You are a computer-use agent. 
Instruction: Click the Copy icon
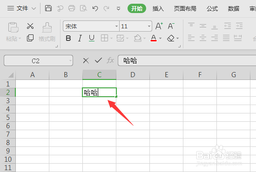click(x=30, y=38)
